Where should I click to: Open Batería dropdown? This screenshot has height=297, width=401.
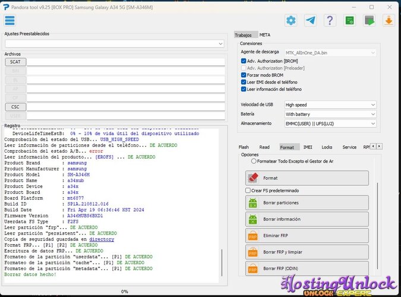pyautogui.click(x=330, y=114)
